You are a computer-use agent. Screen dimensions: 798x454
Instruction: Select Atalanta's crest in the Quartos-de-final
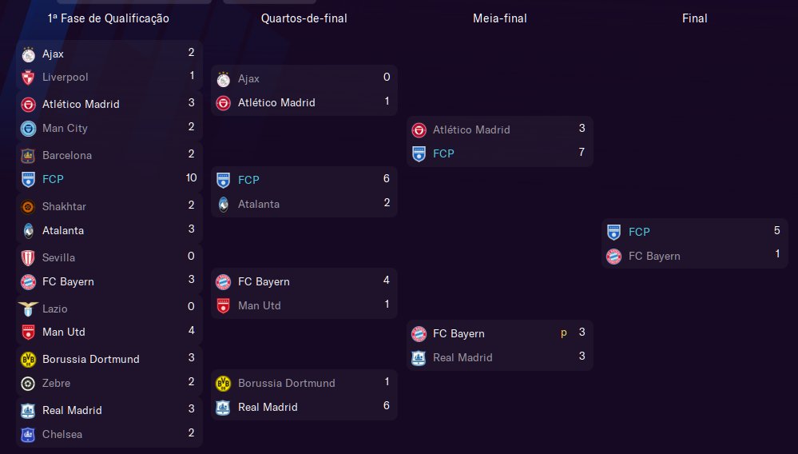tap(224, 205)
